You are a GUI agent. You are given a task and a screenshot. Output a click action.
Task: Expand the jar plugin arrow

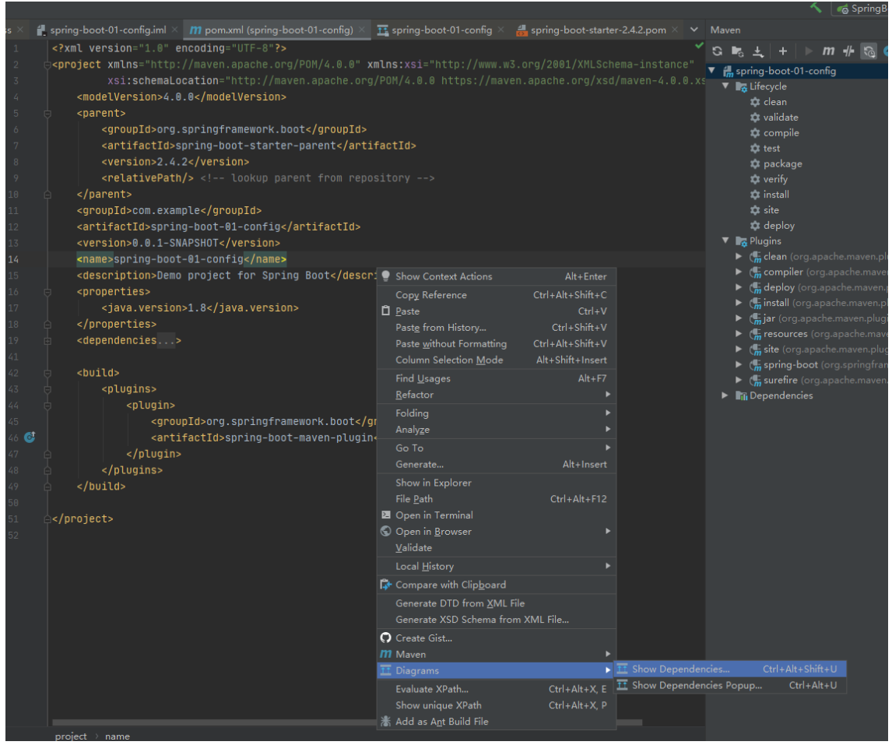click(739, 318)
